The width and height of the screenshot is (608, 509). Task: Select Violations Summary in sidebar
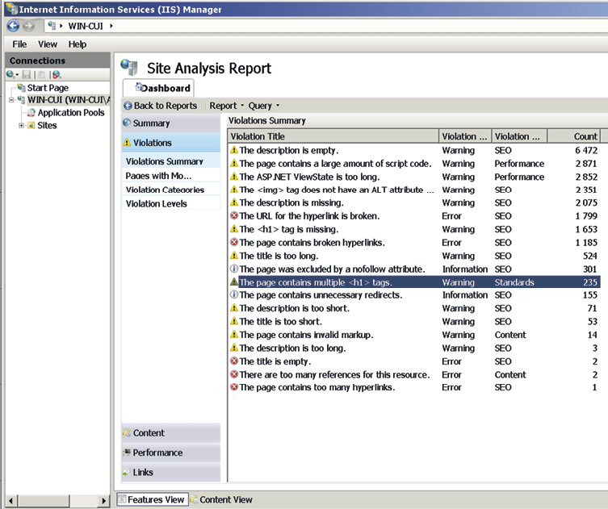click(171, 161)
